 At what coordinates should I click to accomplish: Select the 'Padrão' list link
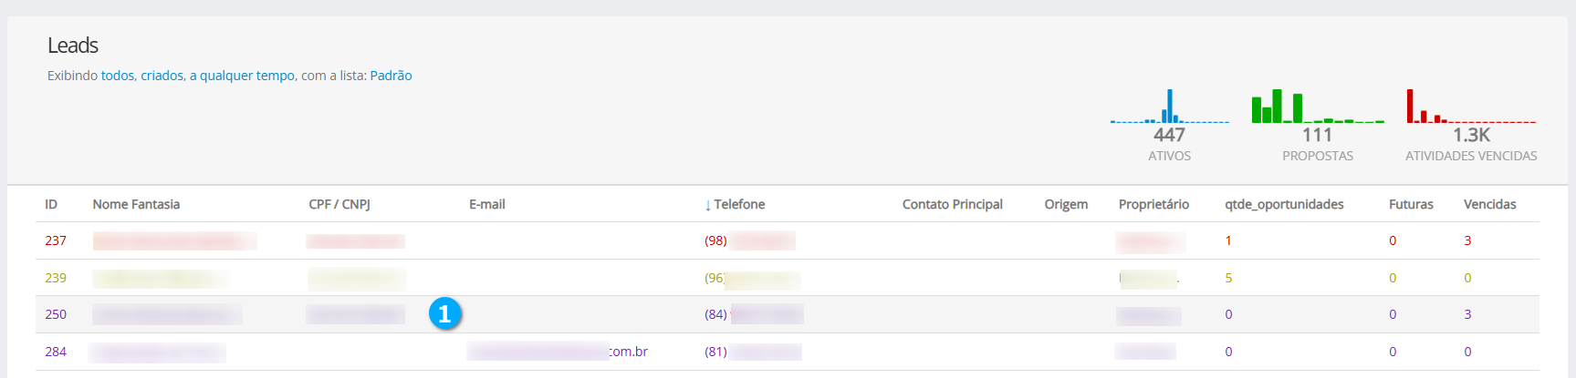point(391,76)
